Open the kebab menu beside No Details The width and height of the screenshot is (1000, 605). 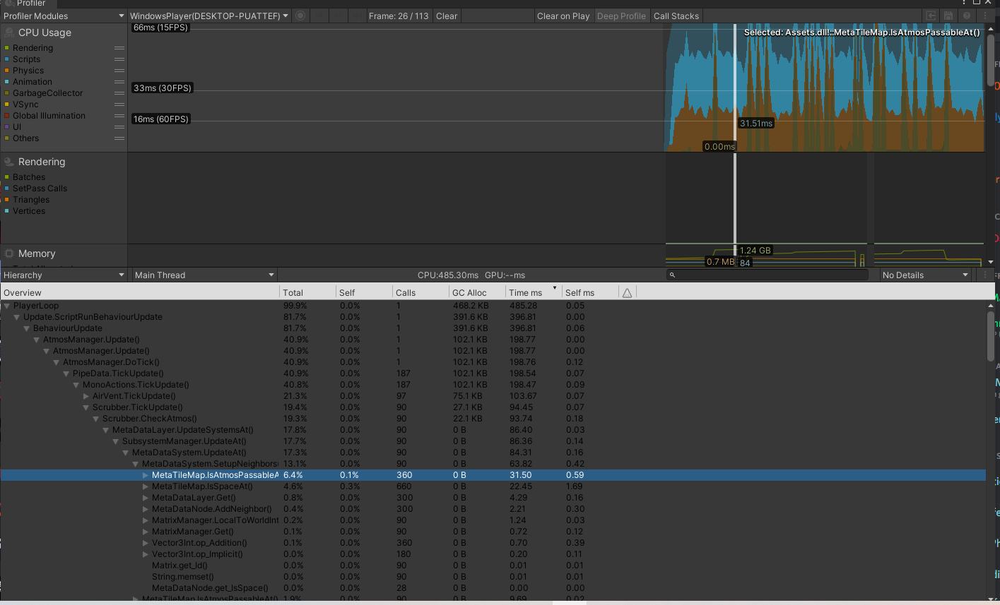[986, 275]
